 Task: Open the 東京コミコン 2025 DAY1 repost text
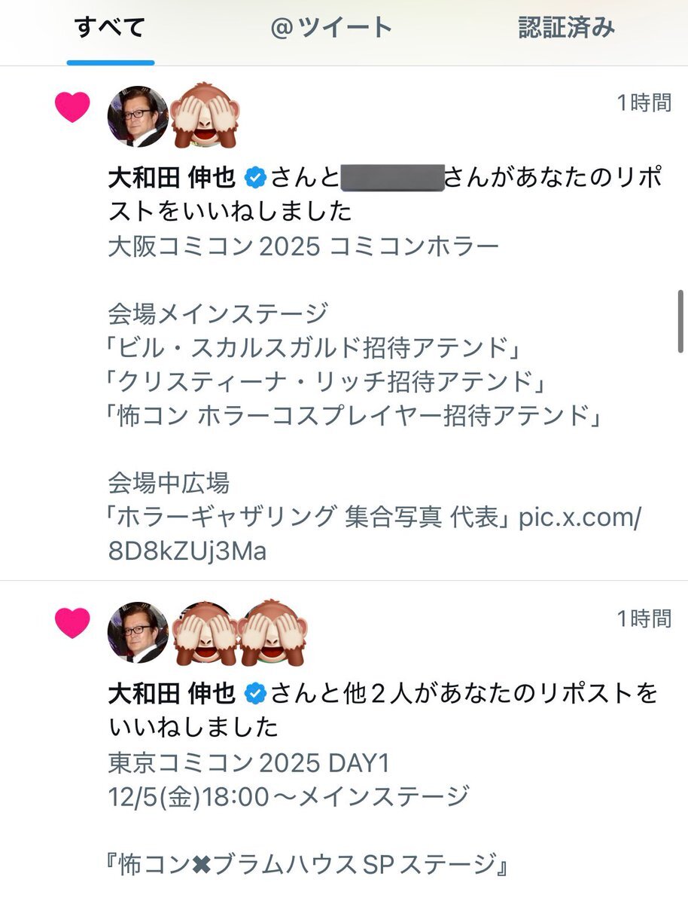(x=248, y=764)
